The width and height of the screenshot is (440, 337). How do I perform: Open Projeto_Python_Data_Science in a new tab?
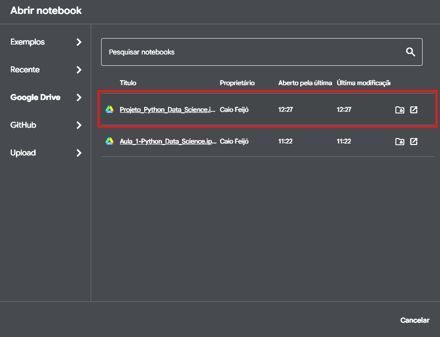point(414,110)
